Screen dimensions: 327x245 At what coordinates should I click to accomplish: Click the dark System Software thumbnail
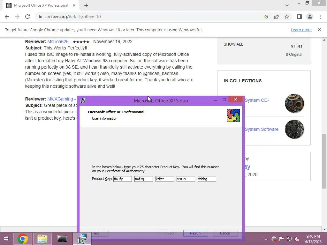pos(294,129)
